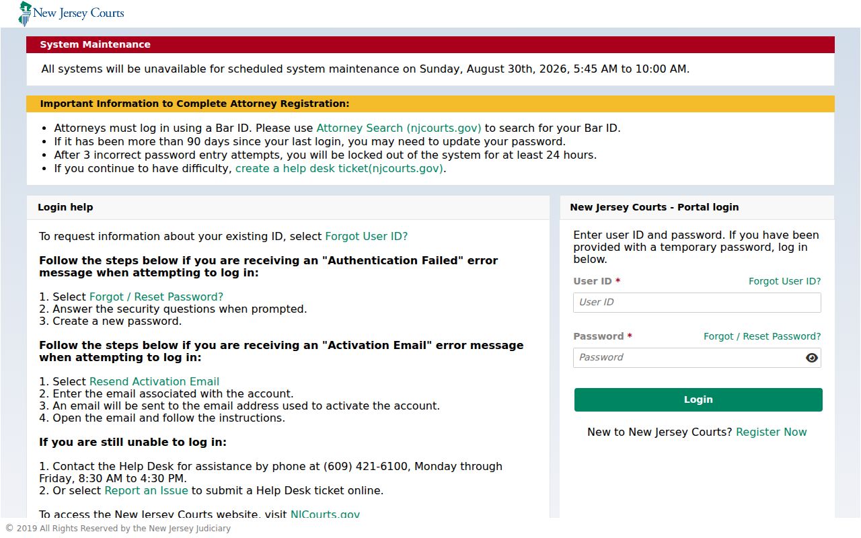Open Forgot User ID? link in Login help
Viewport: 861px width, 538px height.
[x=367, y=236]
